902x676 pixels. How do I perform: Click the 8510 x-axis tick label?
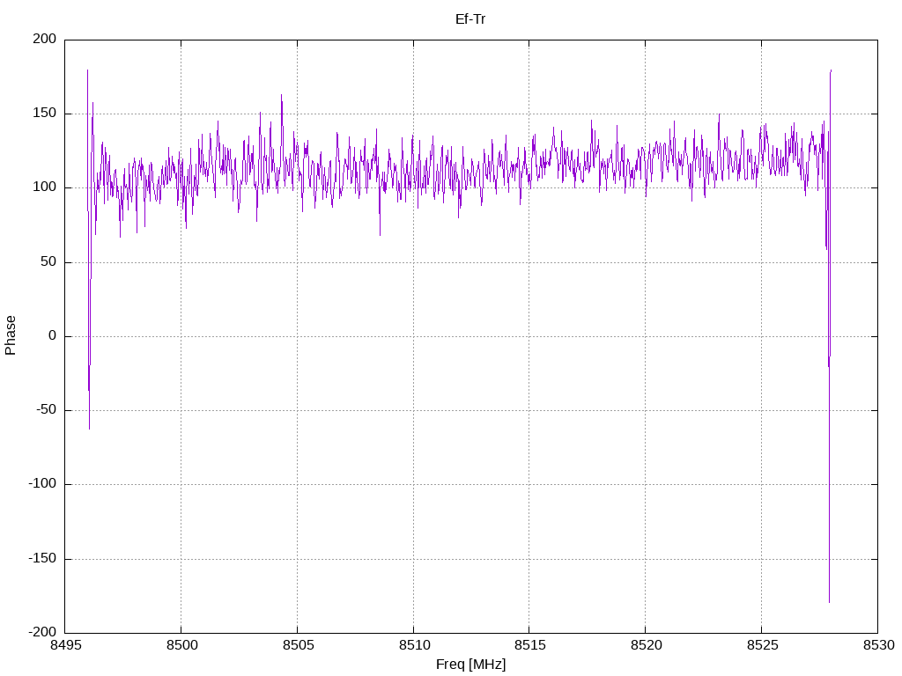pyautogui.click(x=414, y=645)
